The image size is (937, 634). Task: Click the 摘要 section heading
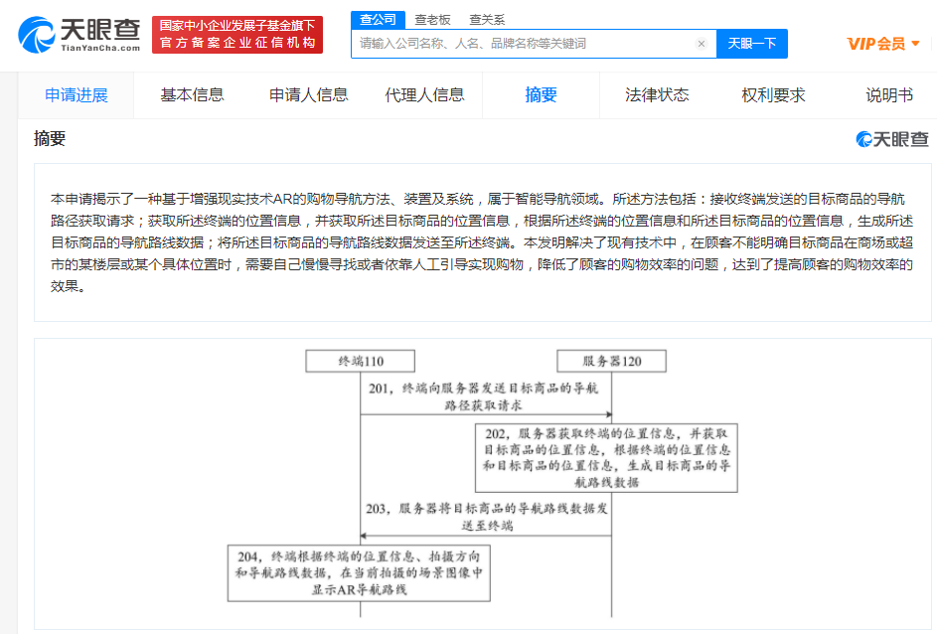(50, 139)
